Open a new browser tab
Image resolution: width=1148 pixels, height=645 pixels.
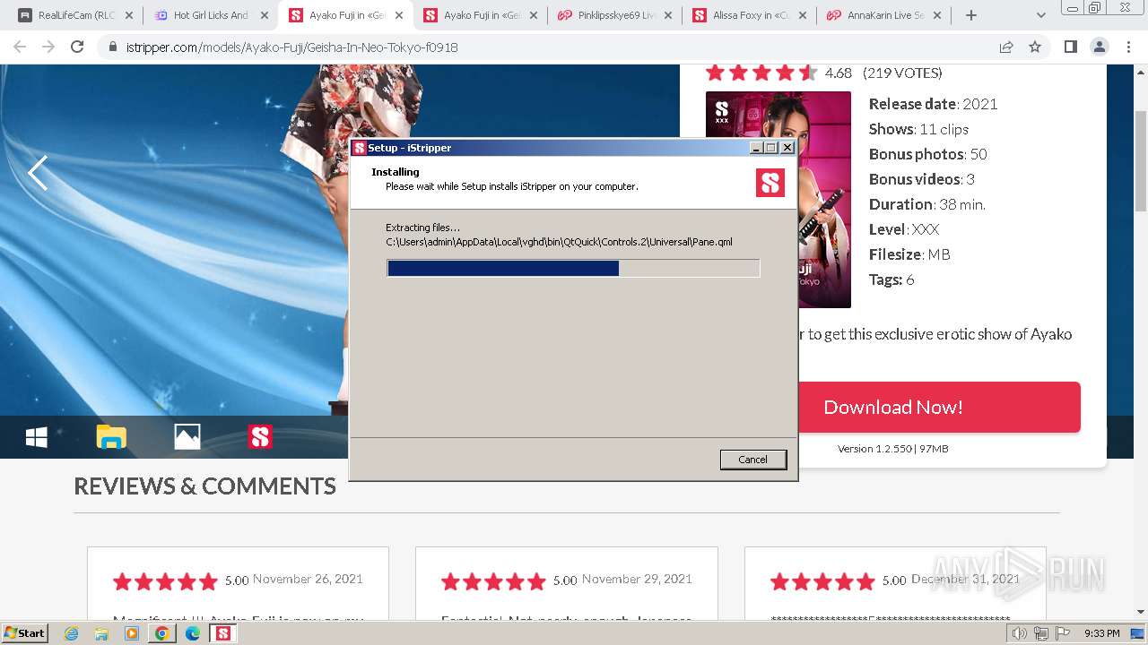click(x=970, y=15)
